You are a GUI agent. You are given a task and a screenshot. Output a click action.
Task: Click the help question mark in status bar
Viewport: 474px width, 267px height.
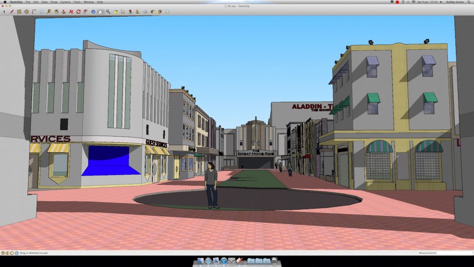point(17,253)
